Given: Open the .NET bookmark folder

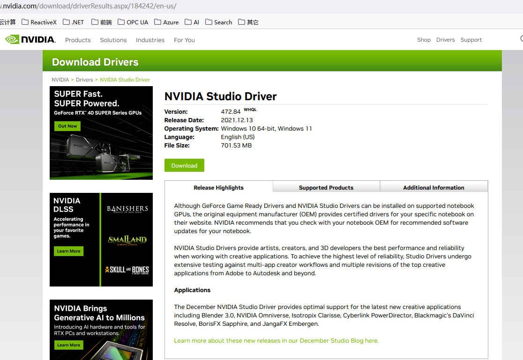Looking at the screenshot, I should tap(74, 22).
